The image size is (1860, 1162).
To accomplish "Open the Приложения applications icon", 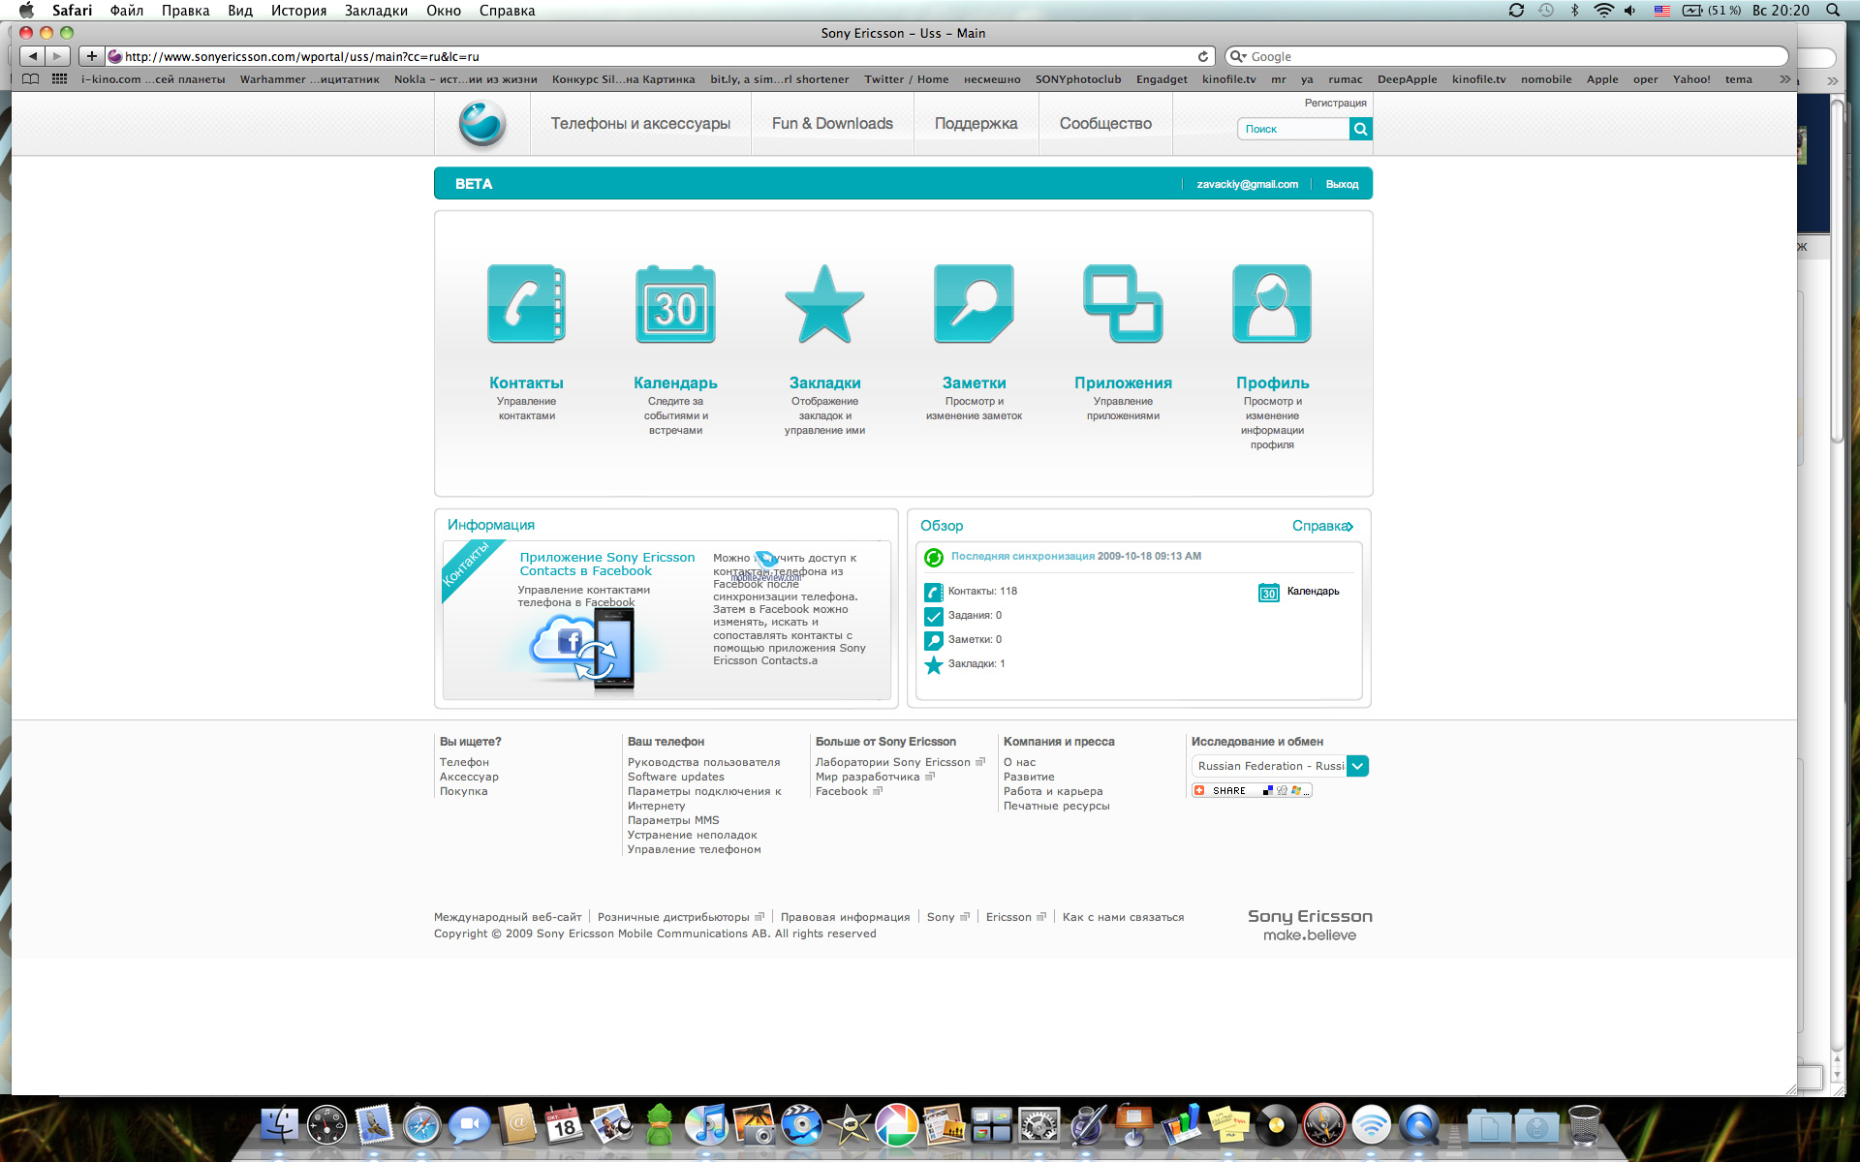I will tap(1123, 304).
